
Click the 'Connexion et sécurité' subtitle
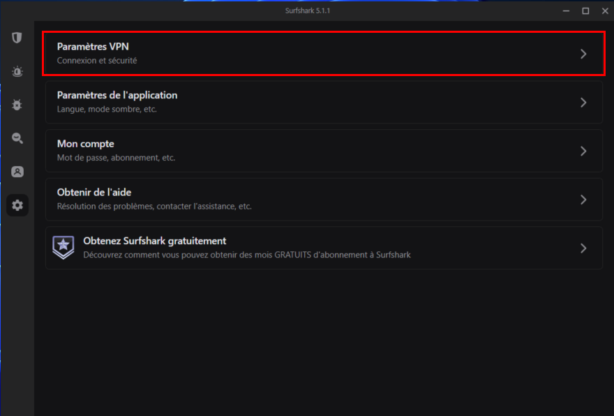(x=97, y=61)
